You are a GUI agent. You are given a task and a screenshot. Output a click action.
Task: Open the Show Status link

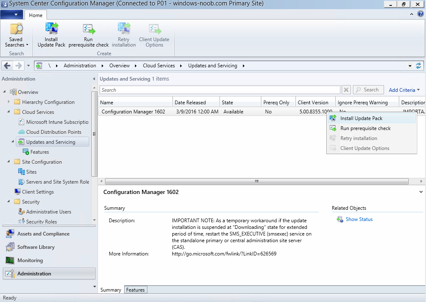coord(359,219)
